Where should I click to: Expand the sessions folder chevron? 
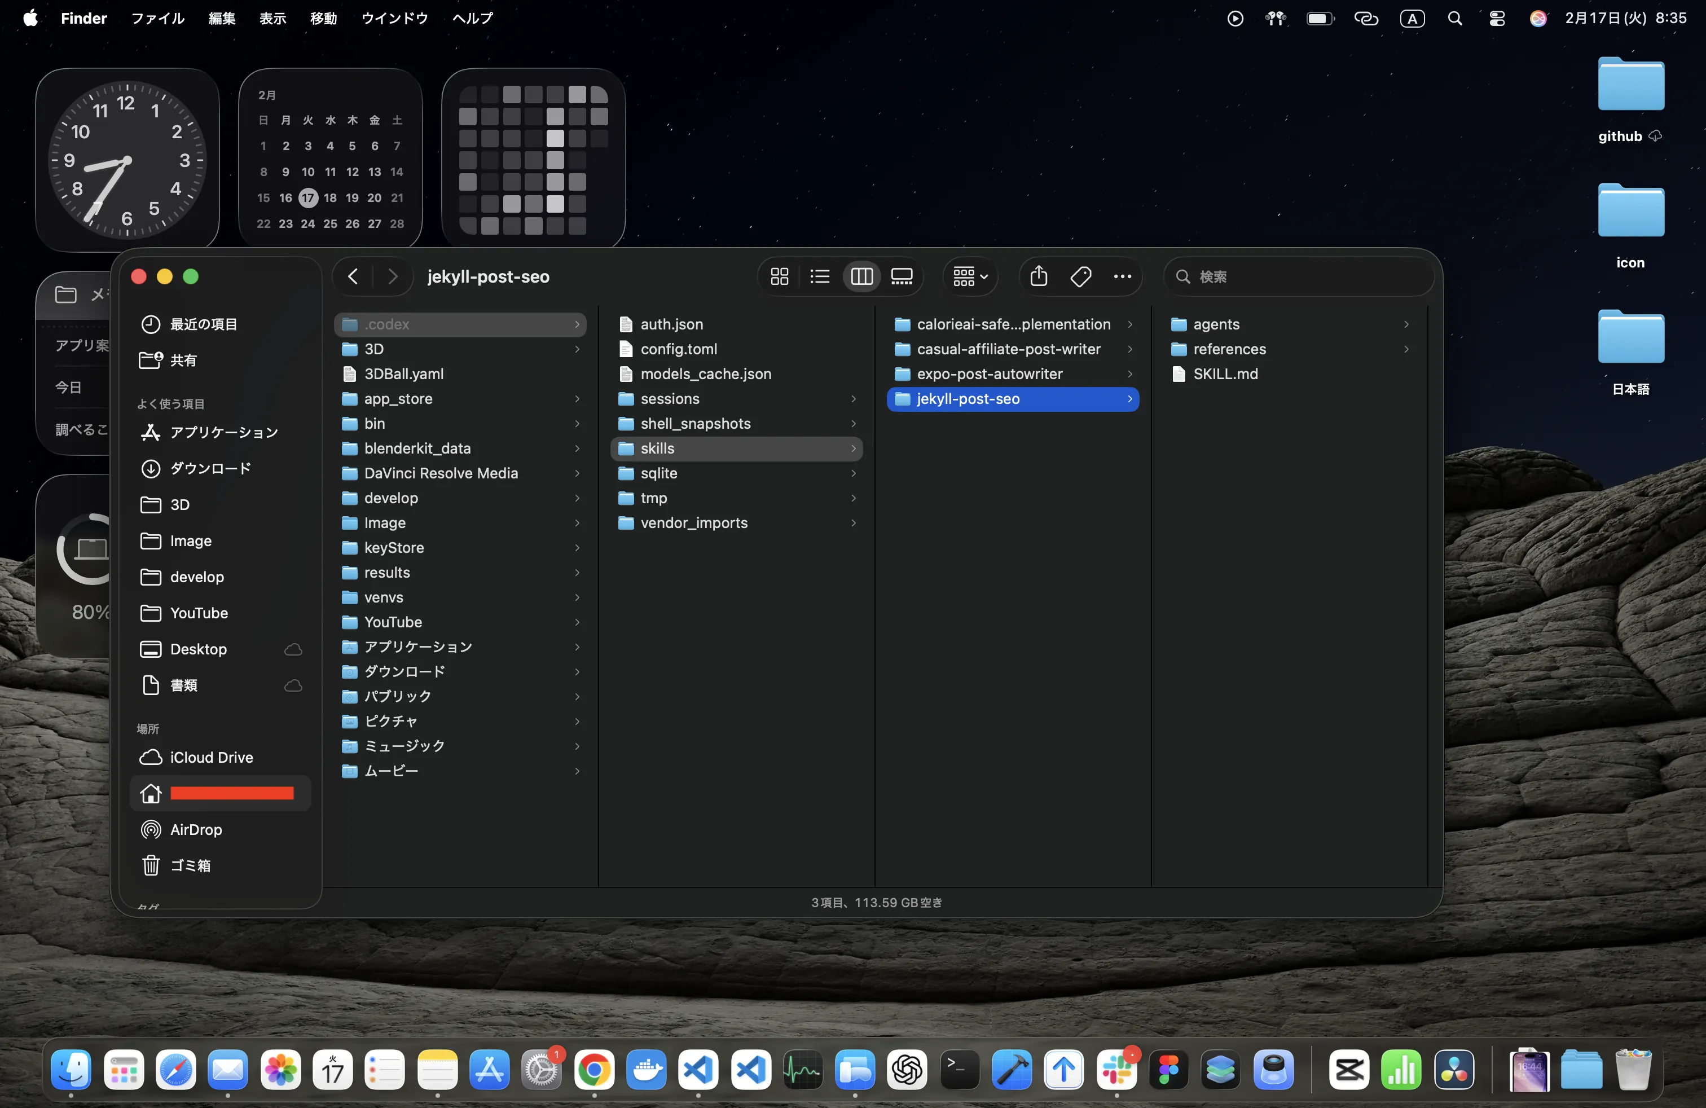(x=853, y=398)
